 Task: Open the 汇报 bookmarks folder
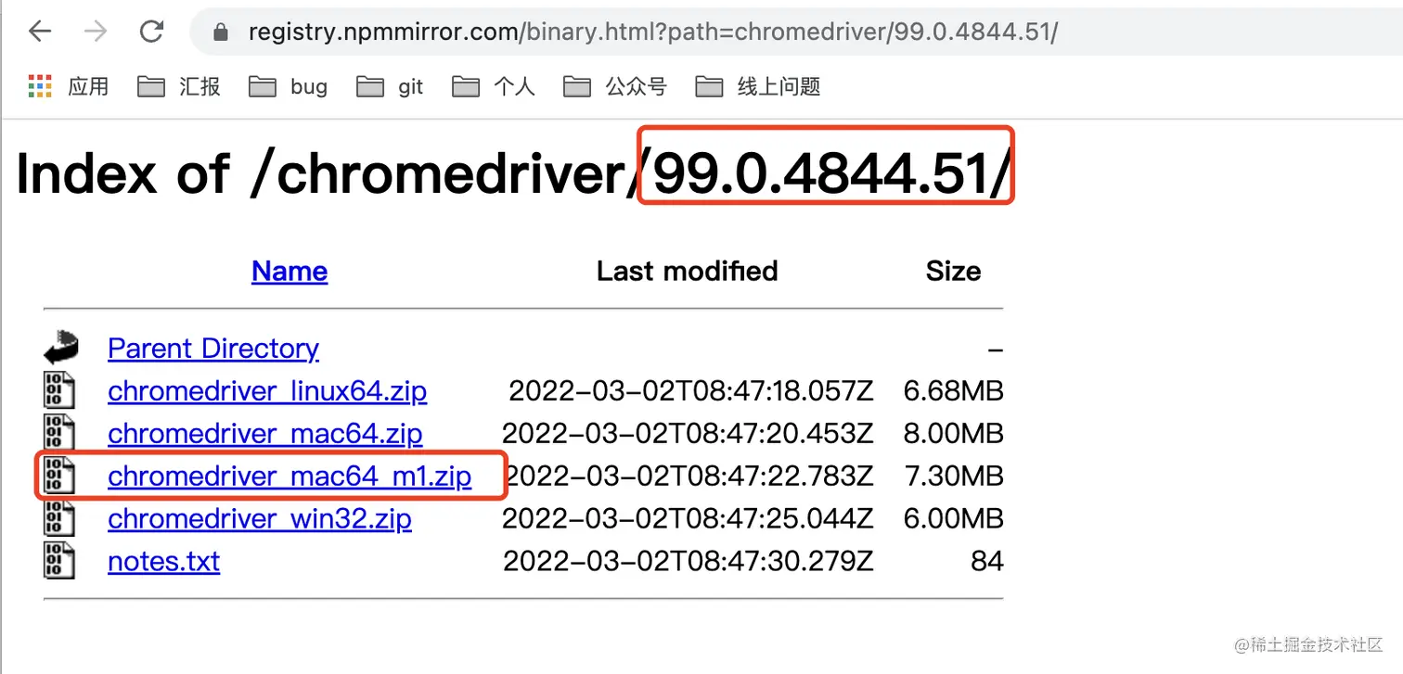[179, 87]
